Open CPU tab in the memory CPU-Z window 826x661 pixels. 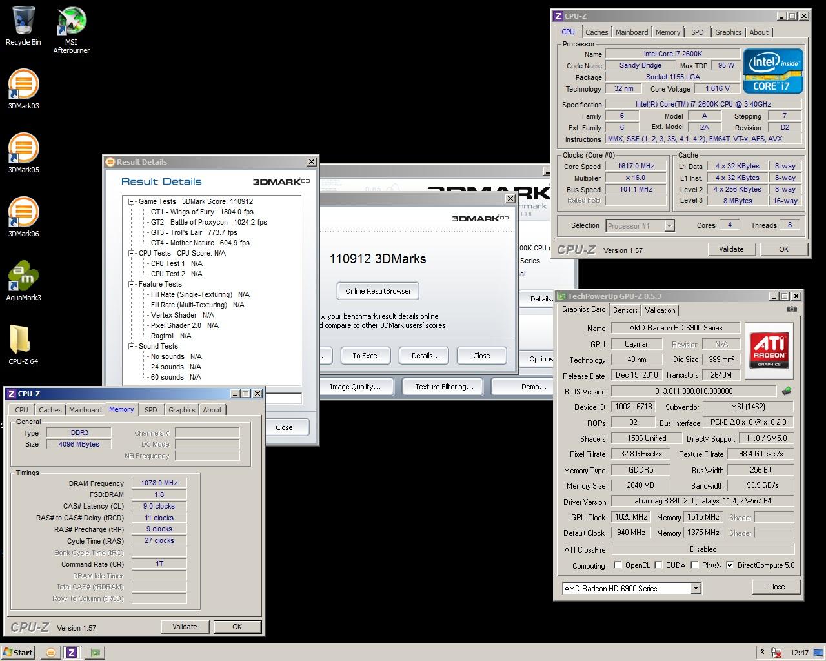coord(21,410)
